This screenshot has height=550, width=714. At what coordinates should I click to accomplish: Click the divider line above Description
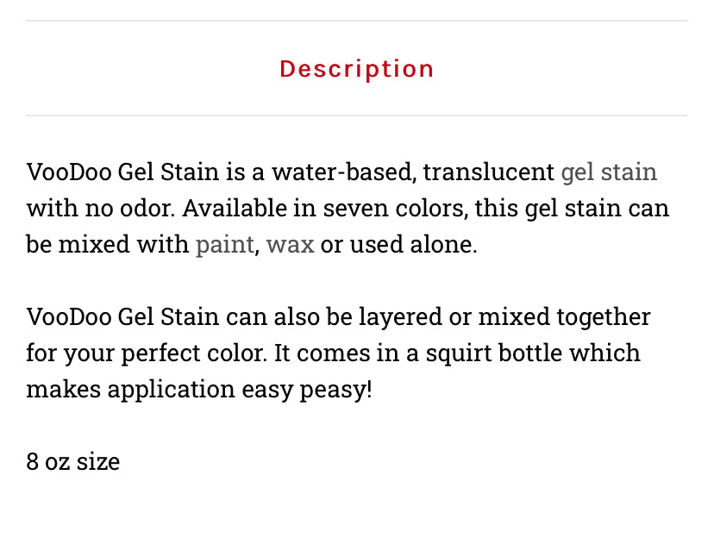coord(356,21)
